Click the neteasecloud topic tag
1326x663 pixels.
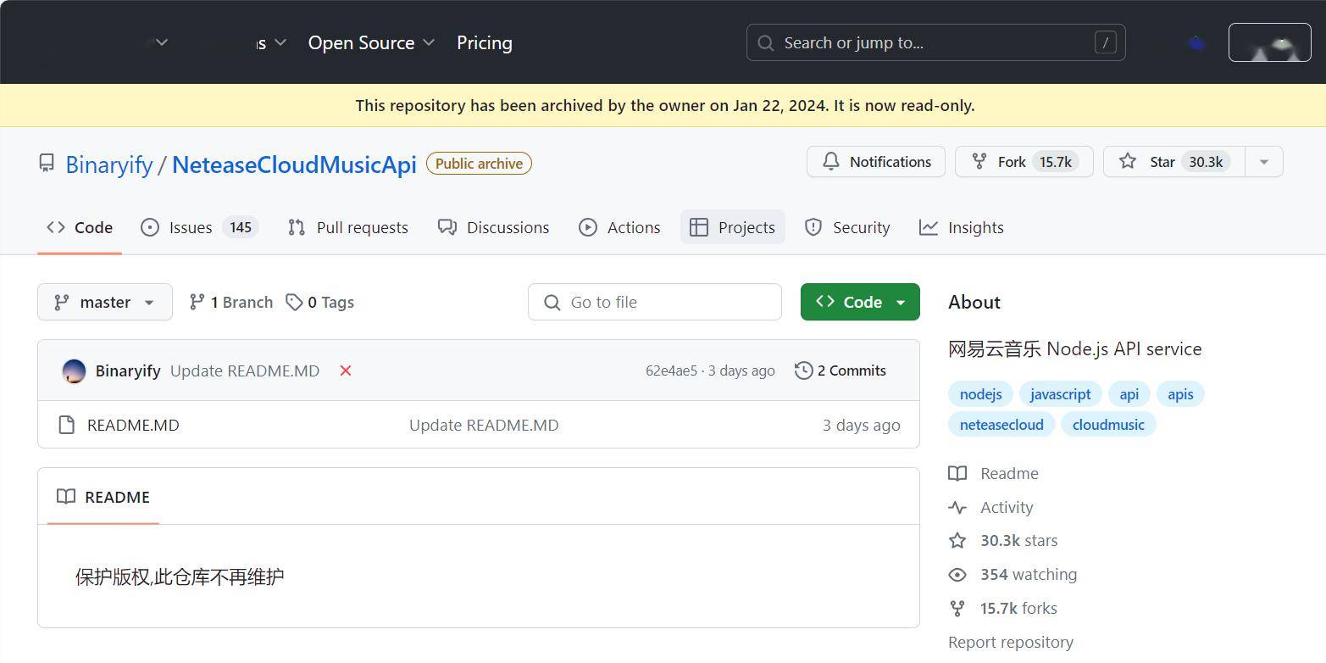point(1001,425)
